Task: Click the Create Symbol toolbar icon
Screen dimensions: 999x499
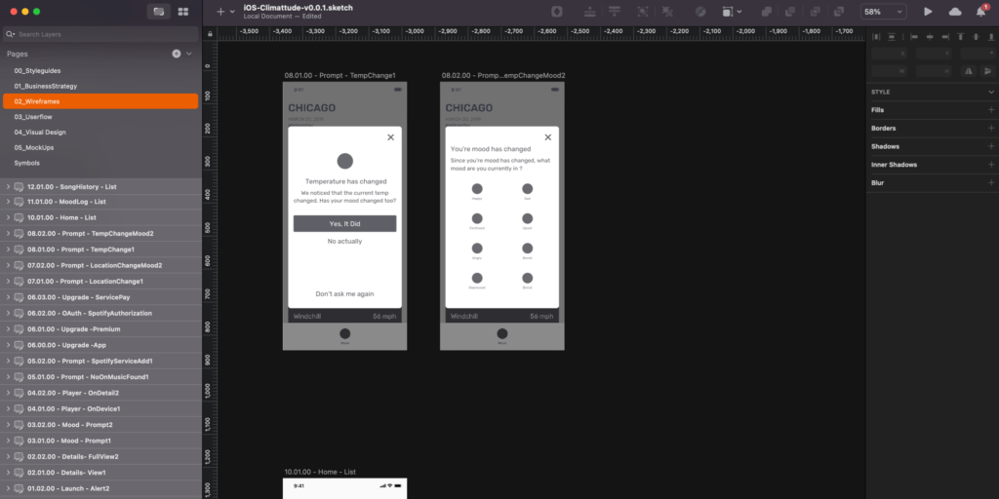Action: coord(557,12)
